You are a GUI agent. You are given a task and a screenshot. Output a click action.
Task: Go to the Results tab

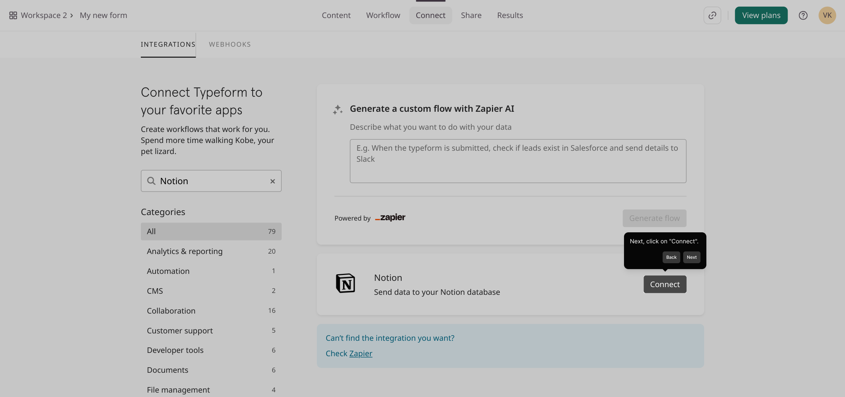(x=510, y=15)
